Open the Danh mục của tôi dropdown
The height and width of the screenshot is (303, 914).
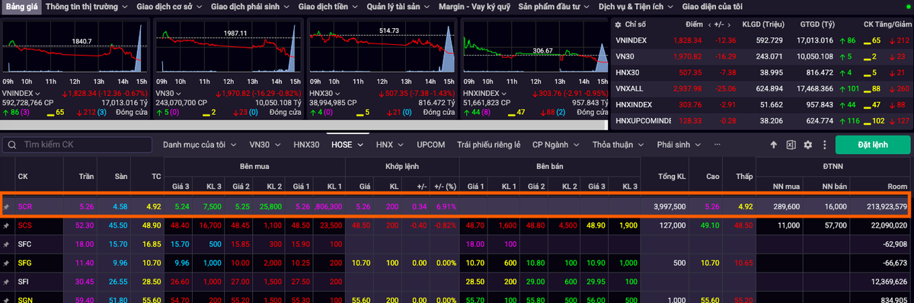[200, 145]
